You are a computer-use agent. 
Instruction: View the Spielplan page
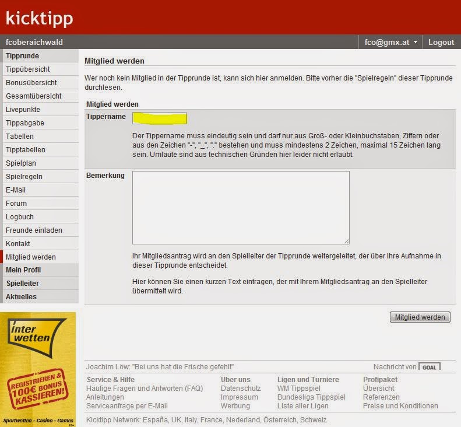point(41,163)
